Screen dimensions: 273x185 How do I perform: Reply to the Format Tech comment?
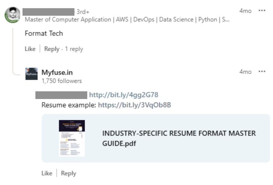(52, 49)
